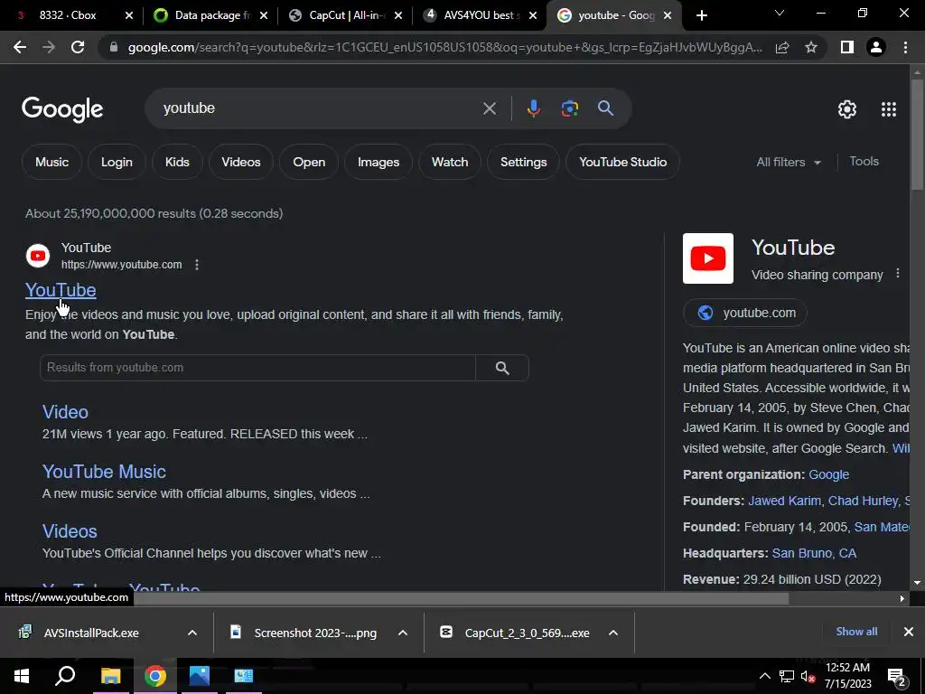
Task: View site information via the lock icon
Action: click(114, 47)
